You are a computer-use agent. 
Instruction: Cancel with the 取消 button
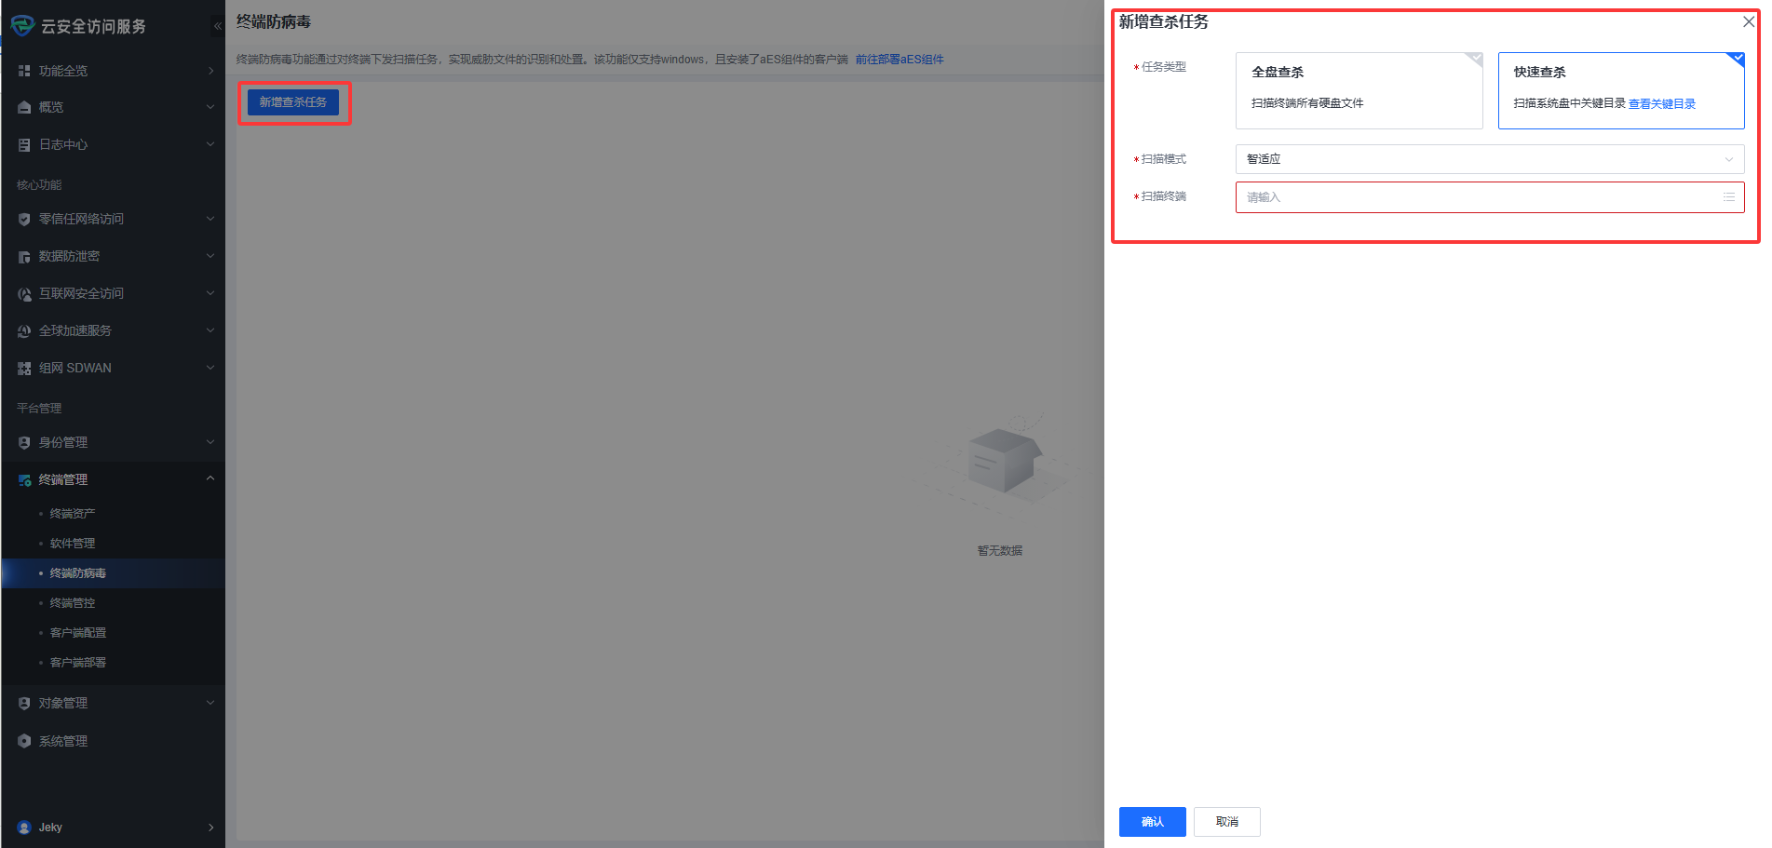tap(1227, 822)
